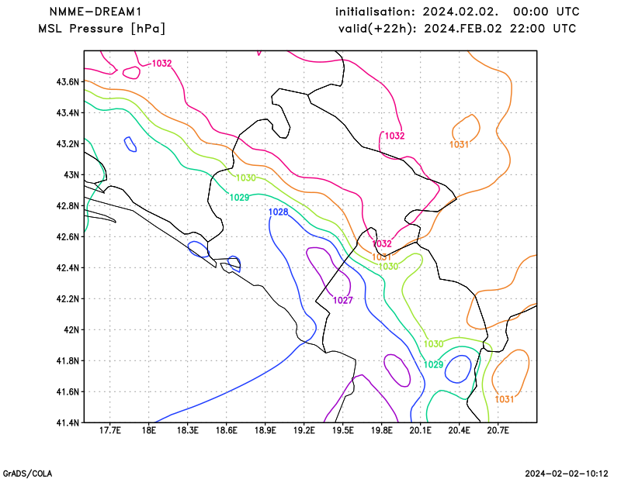Select the 42N latitude axis label
This screenshot has height=479, width=621.
pyautogui.click(x=71, y=329)
